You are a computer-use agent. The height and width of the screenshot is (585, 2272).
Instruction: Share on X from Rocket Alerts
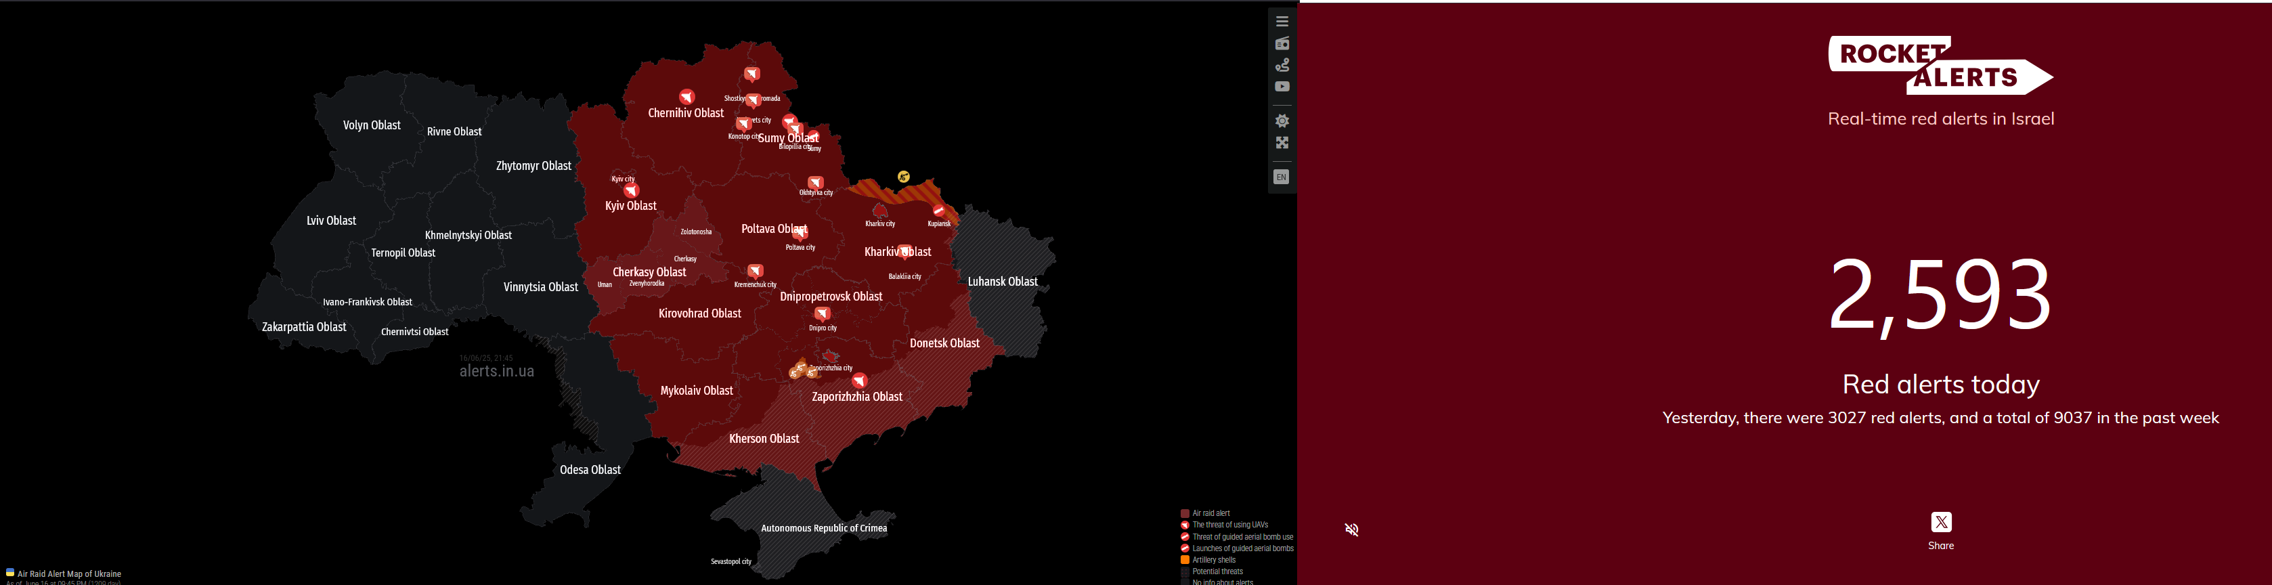click(x=1940, y=522)
